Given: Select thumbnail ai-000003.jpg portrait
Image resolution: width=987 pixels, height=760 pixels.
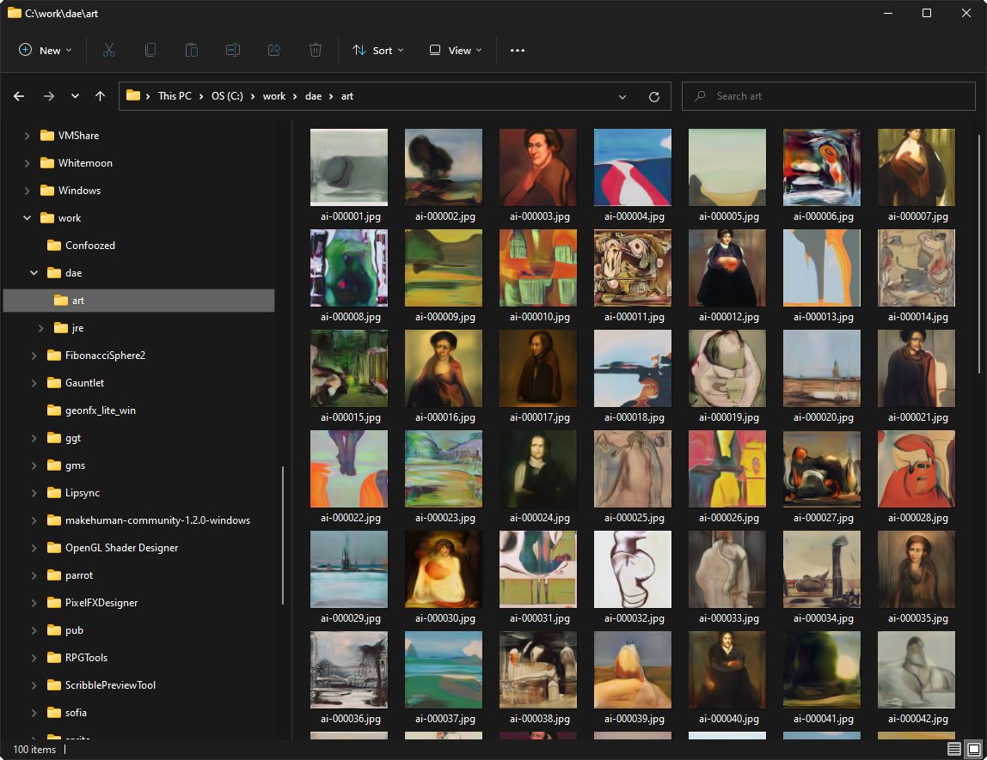Looking at the screenshot, I should pyautogui.click(x=538, y=167).
